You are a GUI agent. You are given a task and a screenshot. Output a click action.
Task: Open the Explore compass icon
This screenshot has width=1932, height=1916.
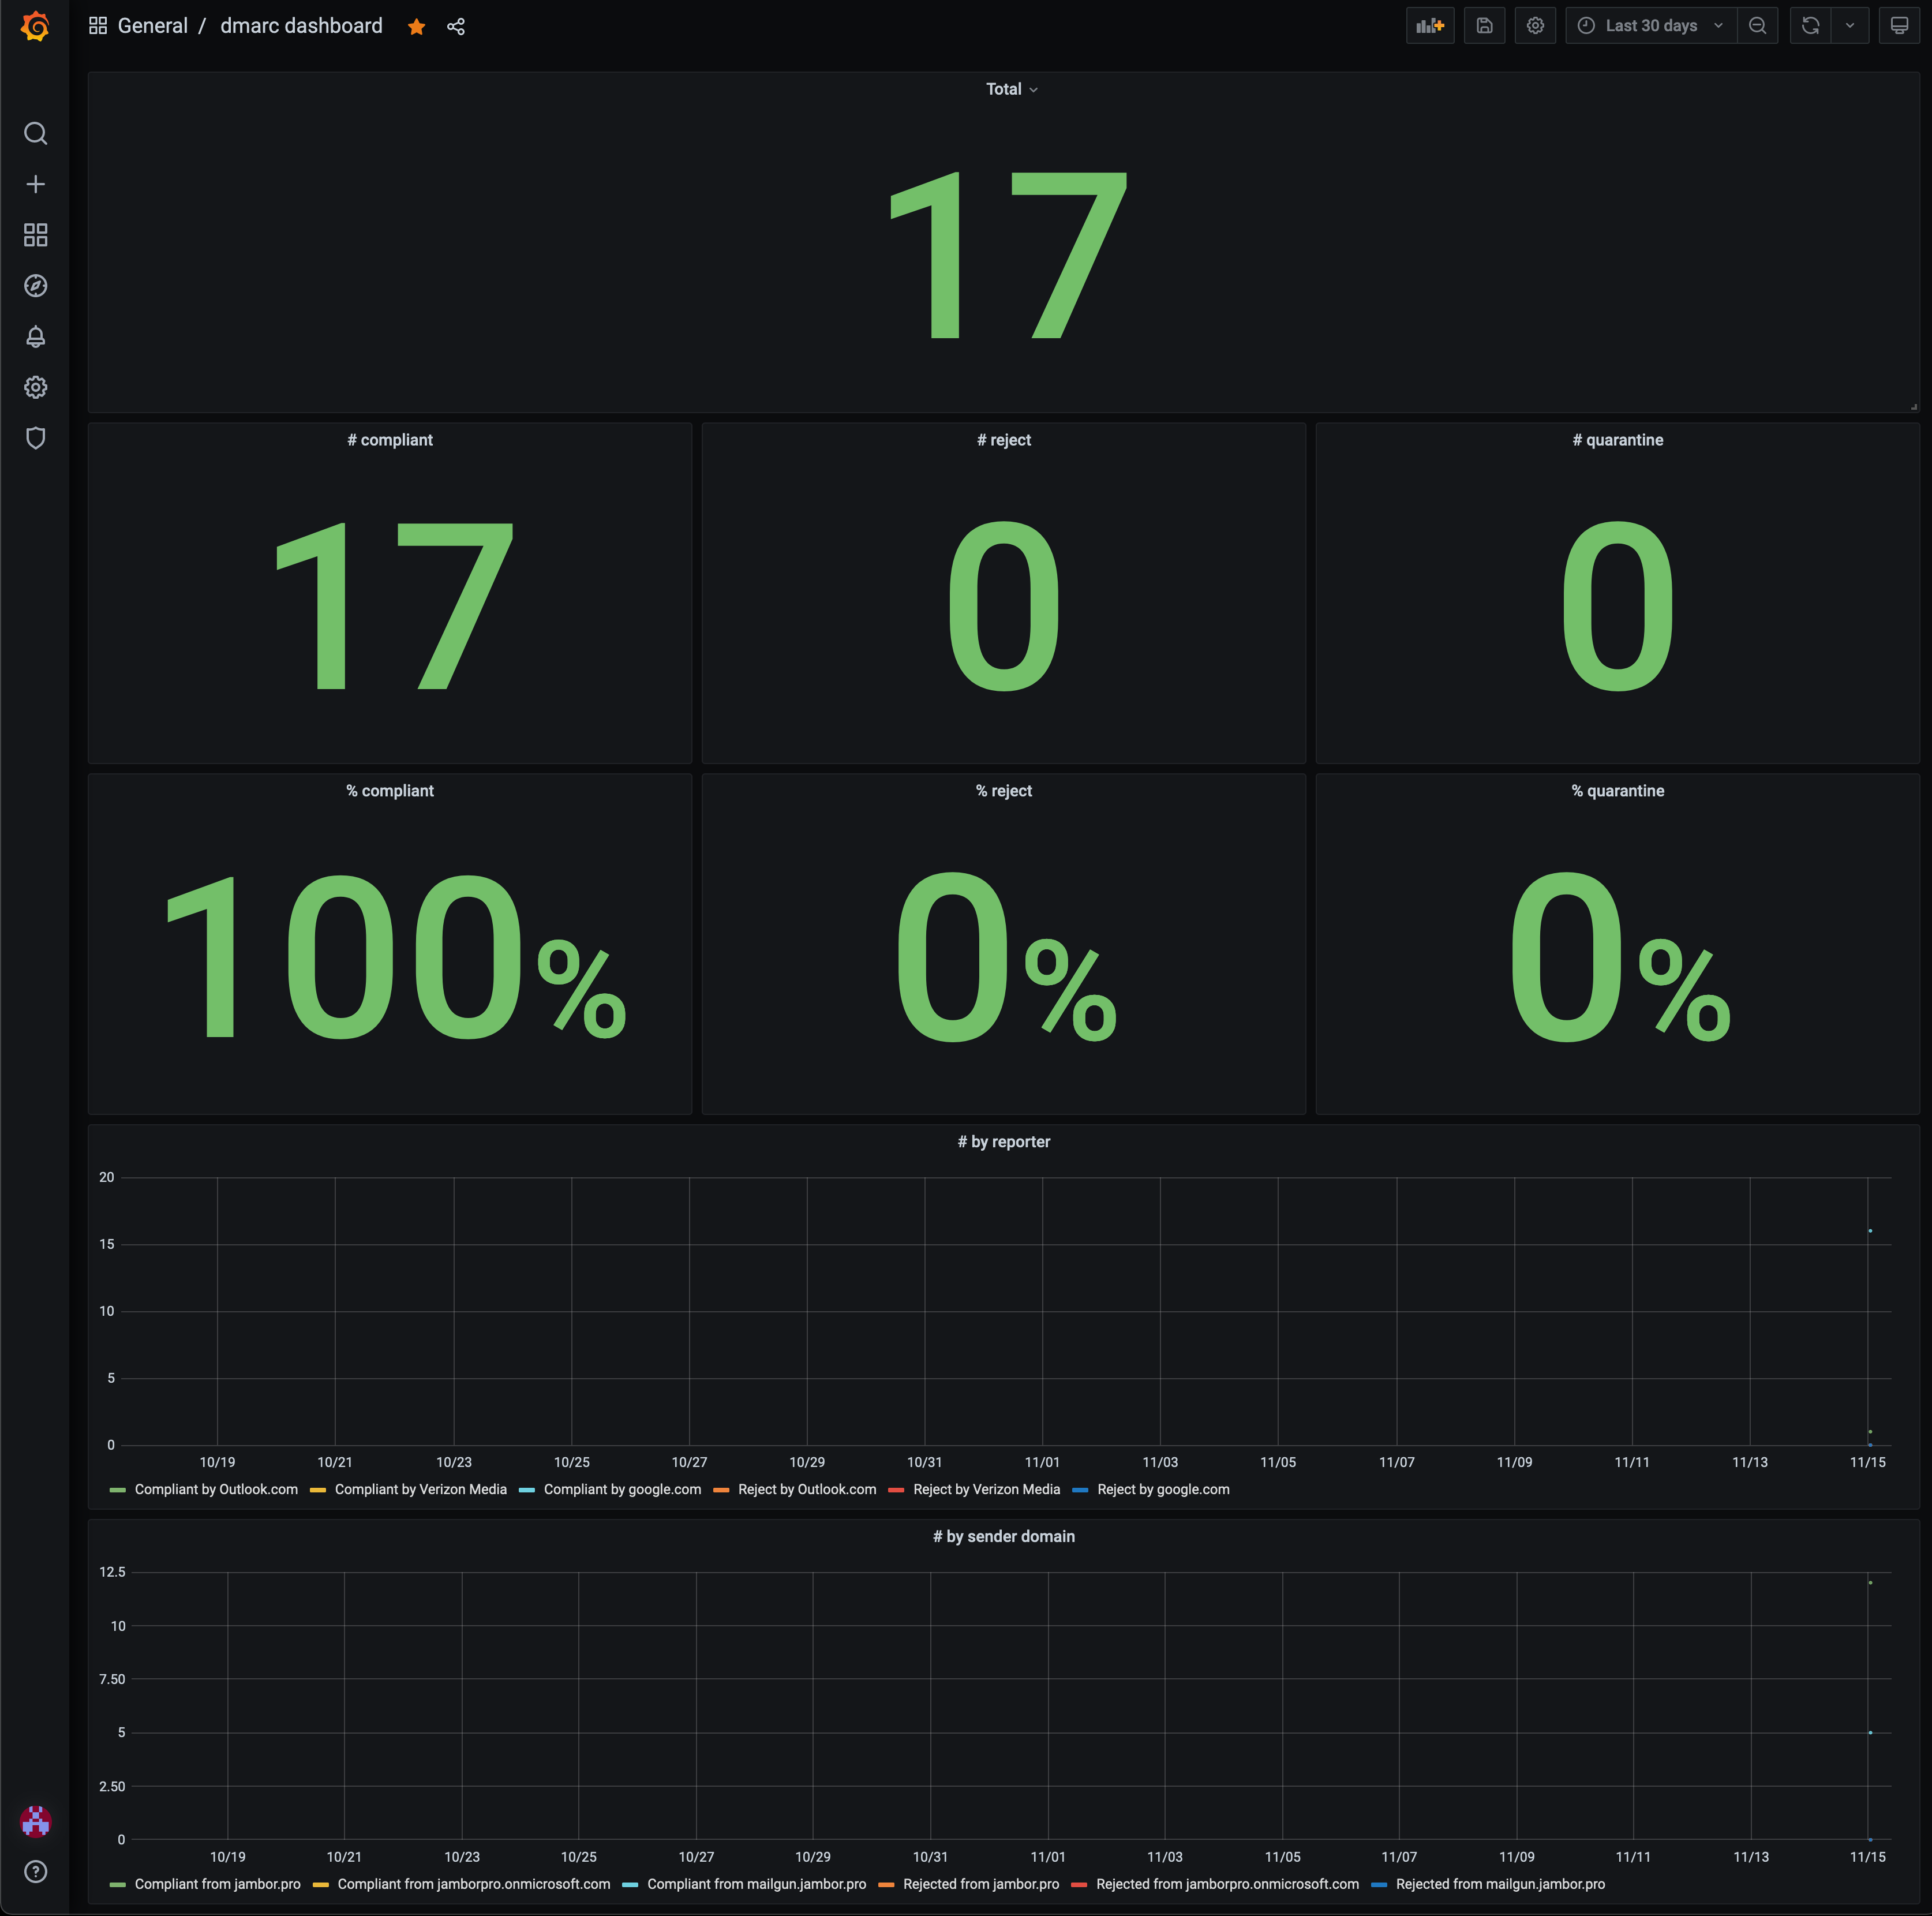pos(35,286)
